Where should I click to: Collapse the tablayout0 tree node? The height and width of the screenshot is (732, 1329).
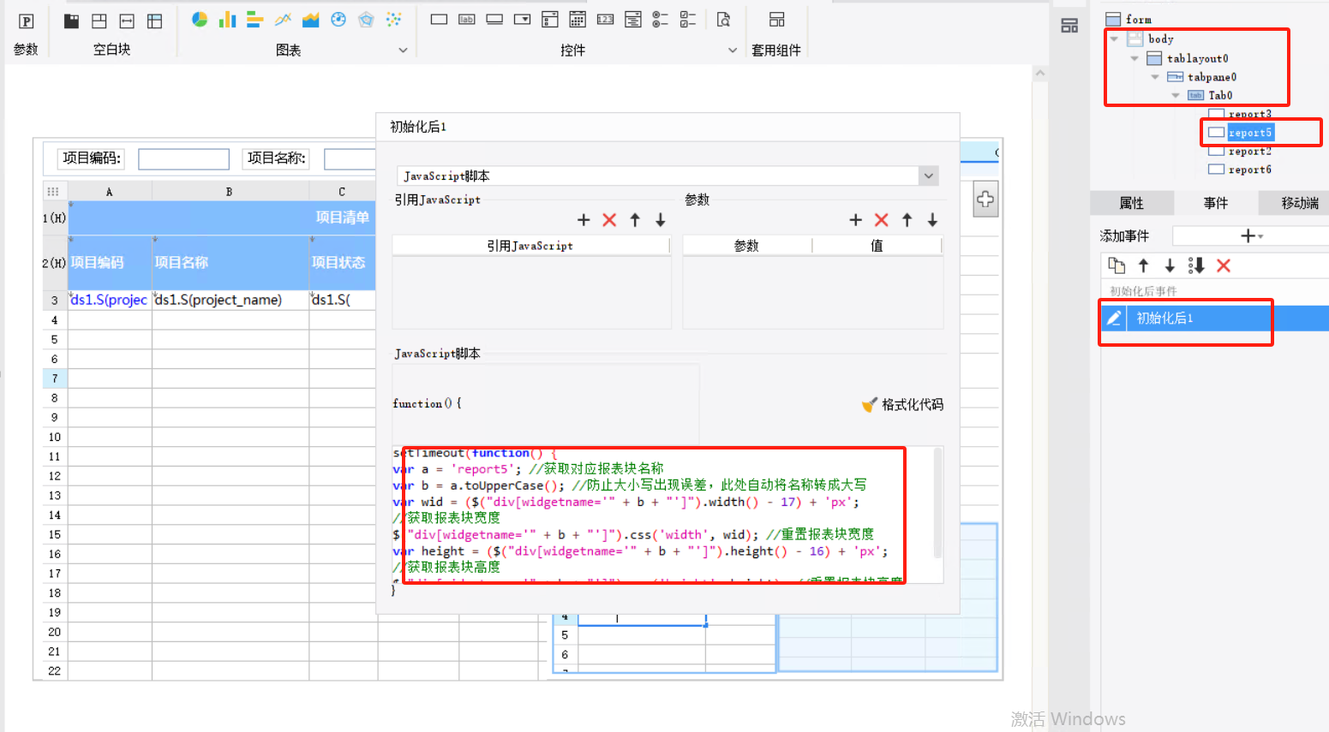[x=1134, y=58]
